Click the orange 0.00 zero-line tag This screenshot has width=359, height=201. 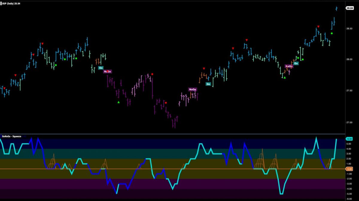click(x=349, y=169)
